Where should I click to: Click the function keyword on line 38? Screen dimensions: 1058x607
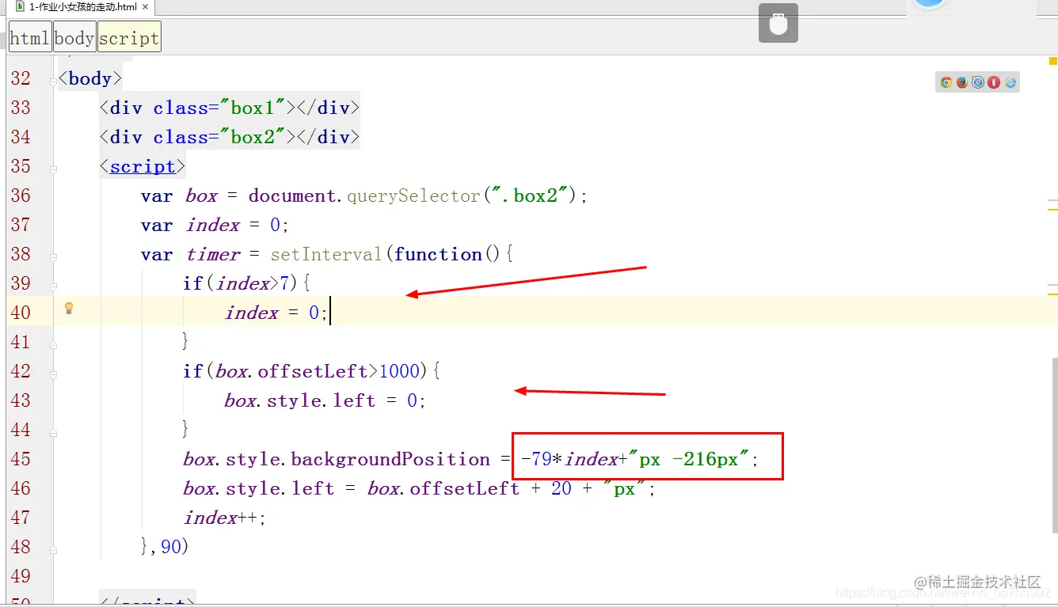point(438,254)
